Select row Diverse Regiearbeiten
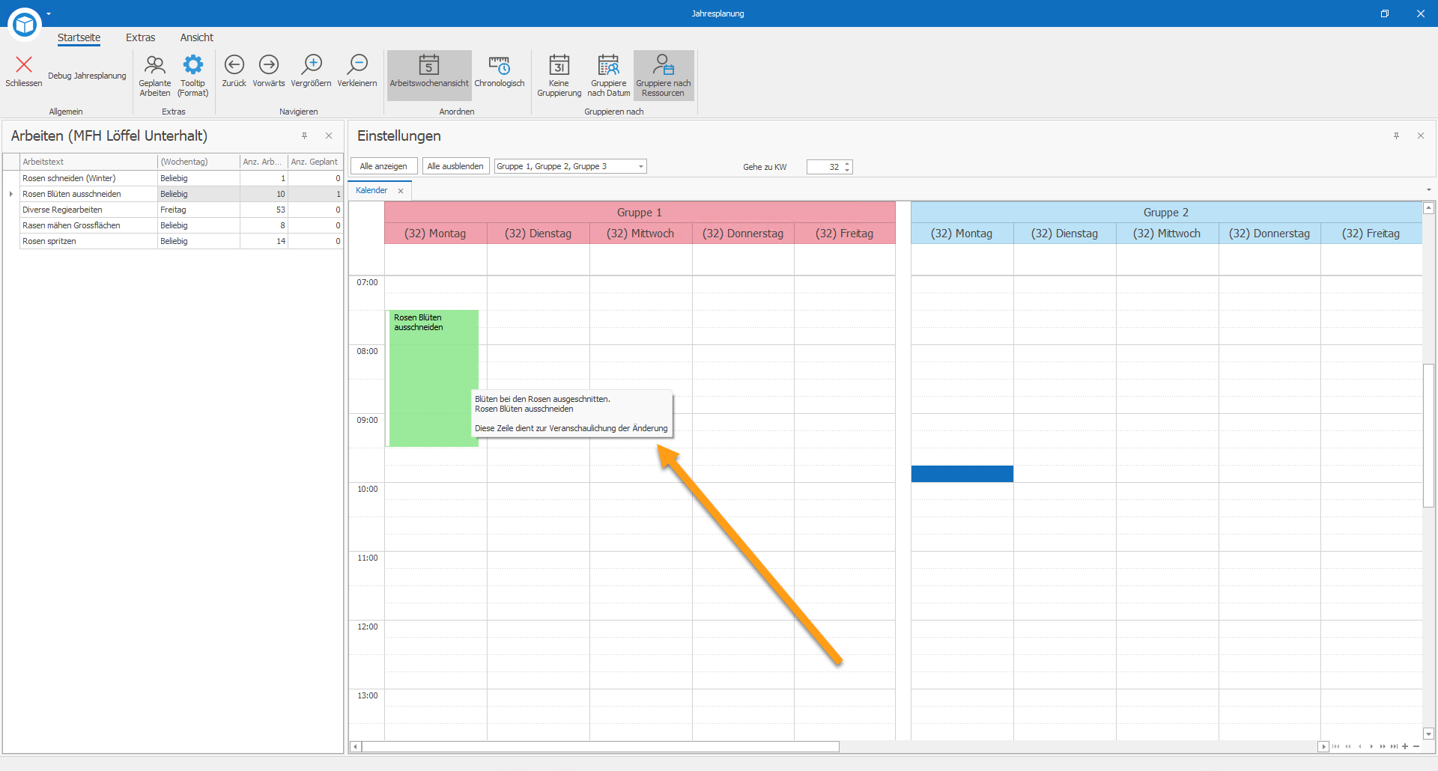Screen dimensions: 1438x771 [173, 210]
